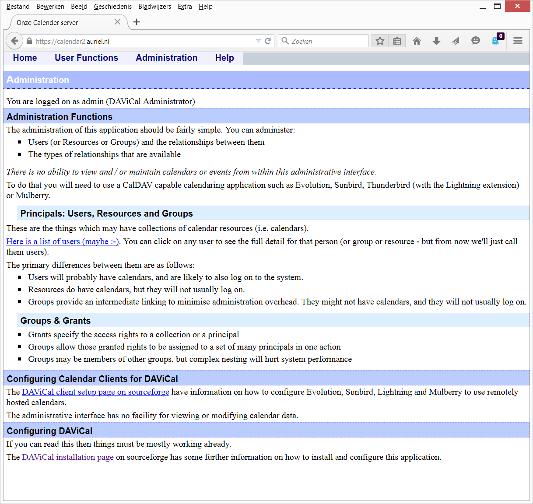Open the DAViCal client setup page link

(x=95, y=392)
